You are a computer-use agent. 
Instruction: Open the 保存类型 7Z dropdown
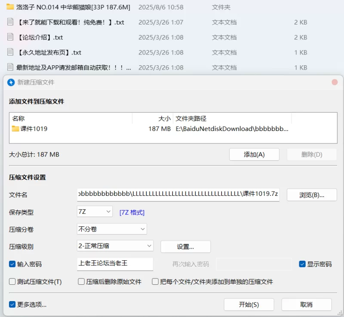[95, 212]
